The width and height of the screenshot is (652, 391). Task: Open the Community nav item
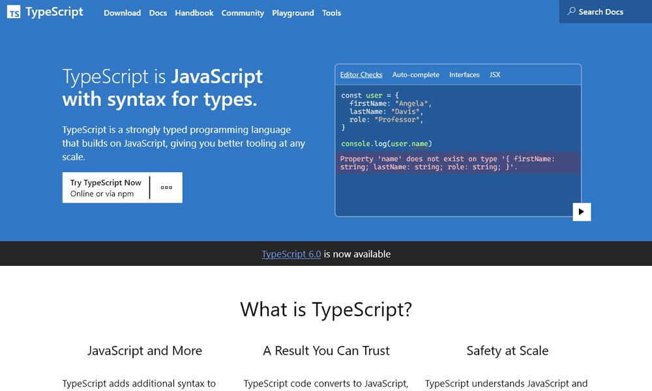coord(243,13)
